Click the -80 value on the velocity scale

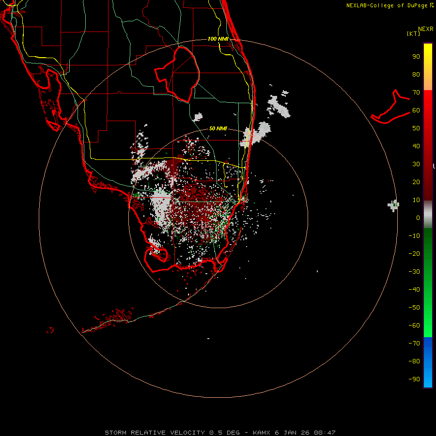[414, 361]
